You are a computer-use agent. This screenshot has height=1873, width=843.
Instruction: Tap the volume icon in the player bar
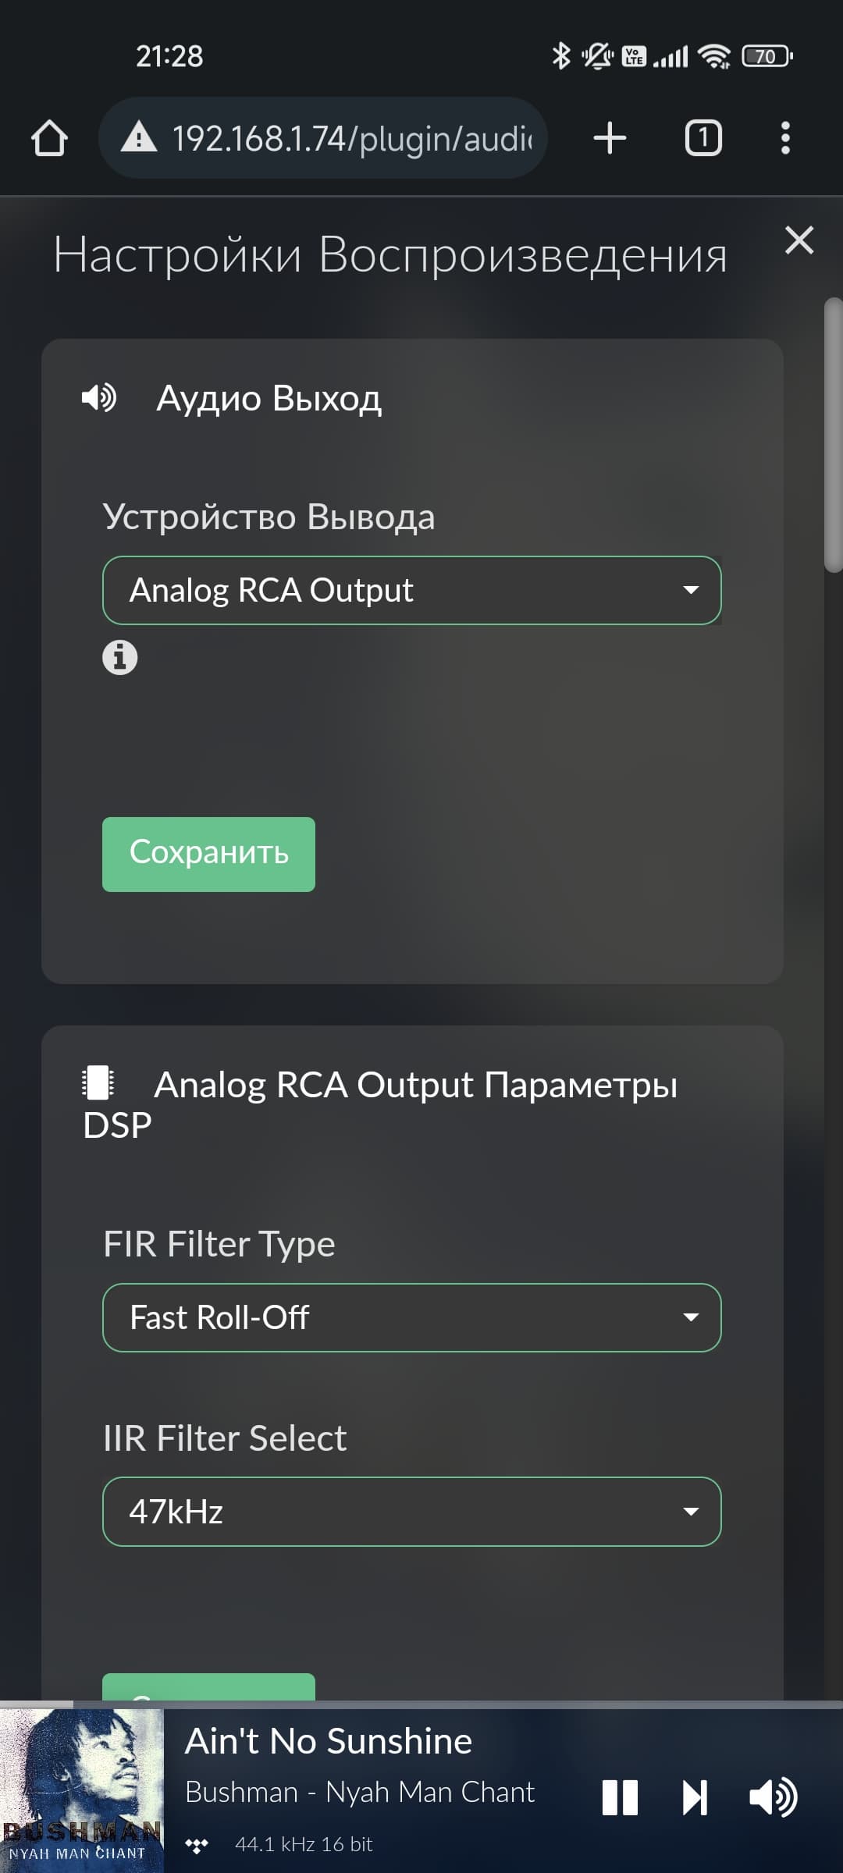tap(773, 1797)
